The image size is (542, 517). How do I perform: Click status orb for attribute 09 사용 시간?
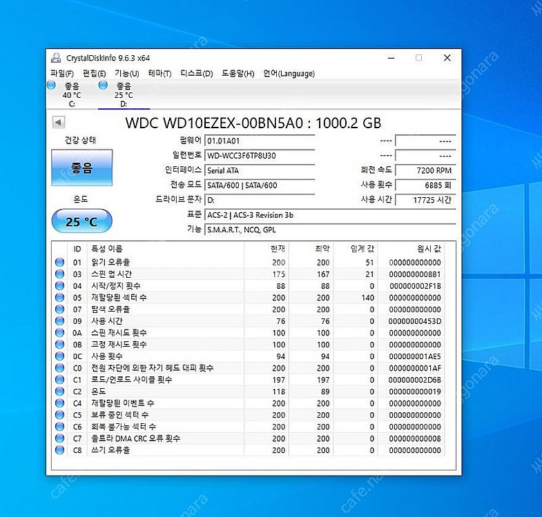point(60,321)
